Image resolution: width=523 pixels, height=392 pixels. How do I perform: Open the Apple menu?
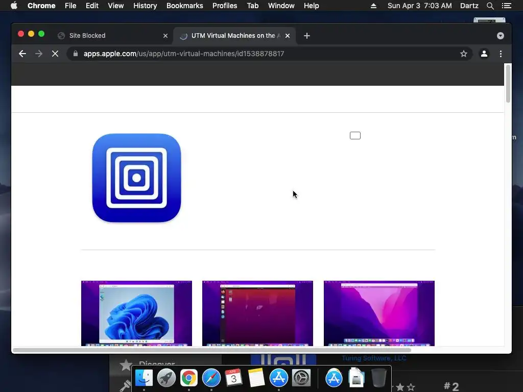coord(14,6)
